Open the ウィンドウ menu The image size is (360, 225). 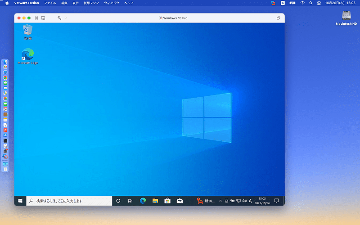(x=112, y=3)
